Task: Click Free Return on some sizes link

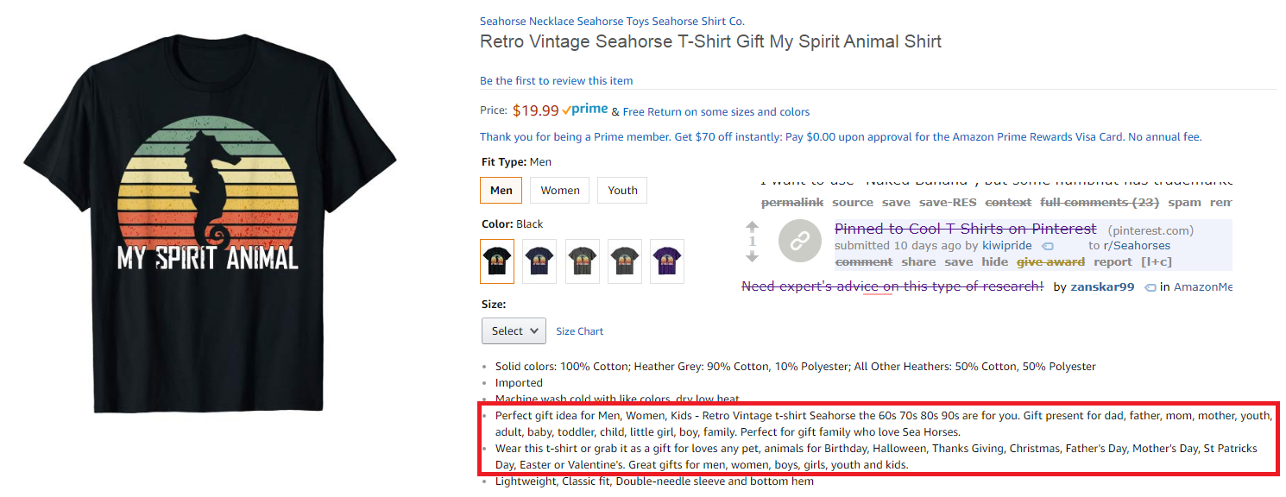Action: 715,111
